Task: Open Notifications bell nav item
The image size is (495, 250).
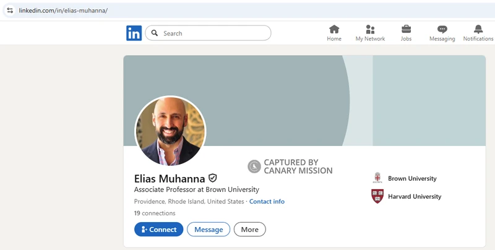Action: [478, 33]
